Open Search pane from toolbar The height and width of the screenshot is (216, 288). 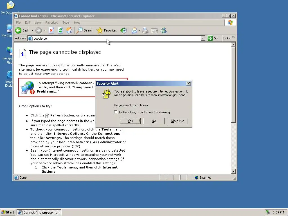click(85, 30)
